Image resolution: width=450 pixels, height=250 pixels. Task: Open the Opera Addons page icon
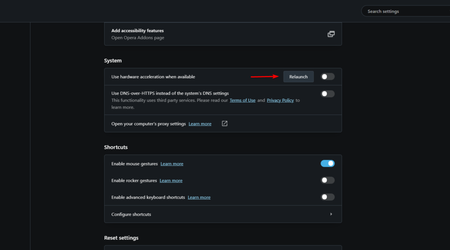(331, 34)
